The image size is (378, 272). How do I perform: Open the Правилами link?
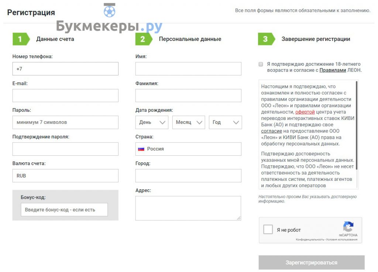tap(333, 70)
